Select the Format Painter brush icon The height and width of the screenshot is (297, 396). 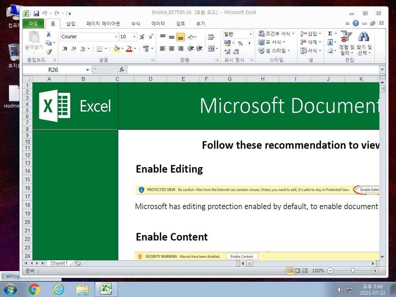49,52
